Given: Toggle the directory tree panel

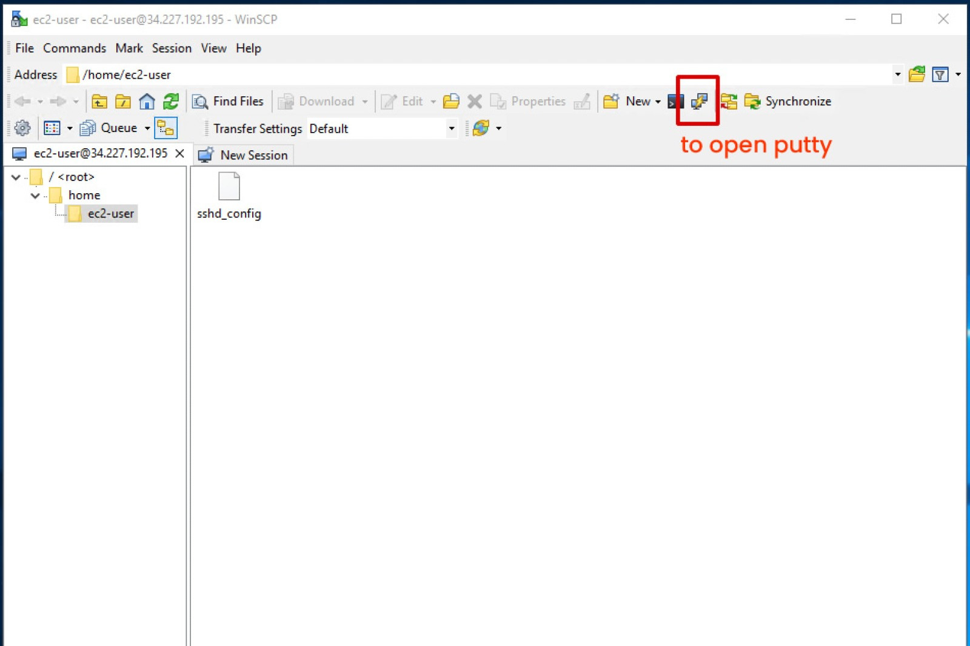Looking at the screenshot, I should 166,128.
